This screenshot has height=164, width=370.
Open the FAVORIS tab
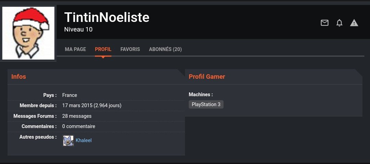130,49
